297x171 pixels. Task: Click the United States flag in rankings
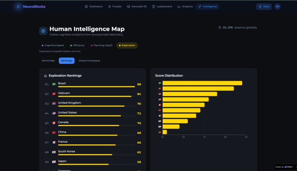[54, 113]
